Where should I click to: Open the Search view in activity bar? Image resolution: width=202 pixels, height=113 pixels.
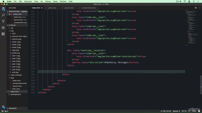click(x=3, y=15)
